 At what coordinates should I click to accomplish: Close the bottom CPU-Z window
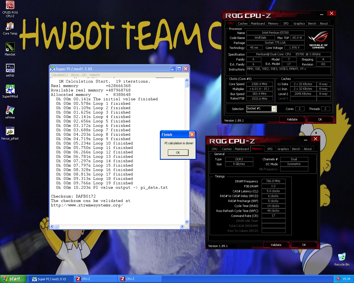point(315,139)
